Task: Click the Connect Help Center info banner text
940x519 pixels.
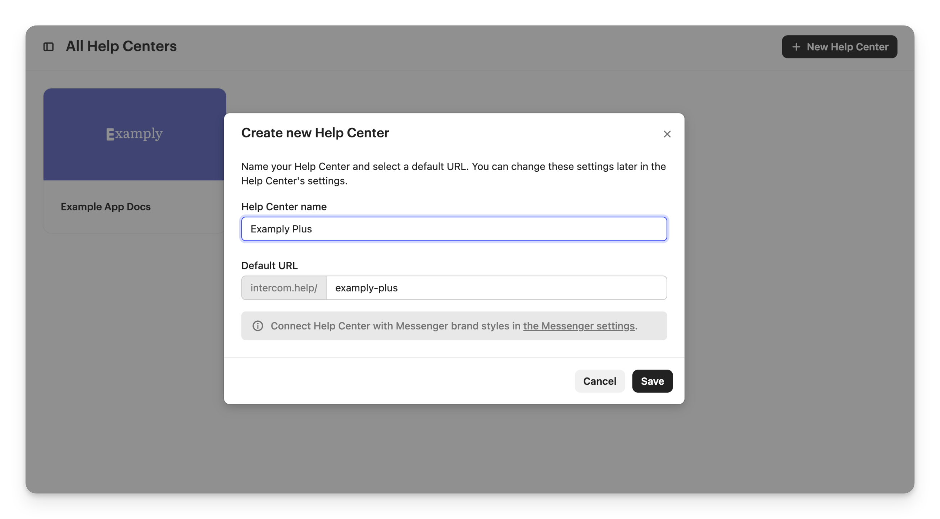Action: [396, 326]
